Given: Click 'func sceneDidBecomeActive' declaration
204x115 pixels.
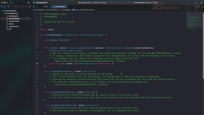Looking at the screenshot, I should (71, 92).
